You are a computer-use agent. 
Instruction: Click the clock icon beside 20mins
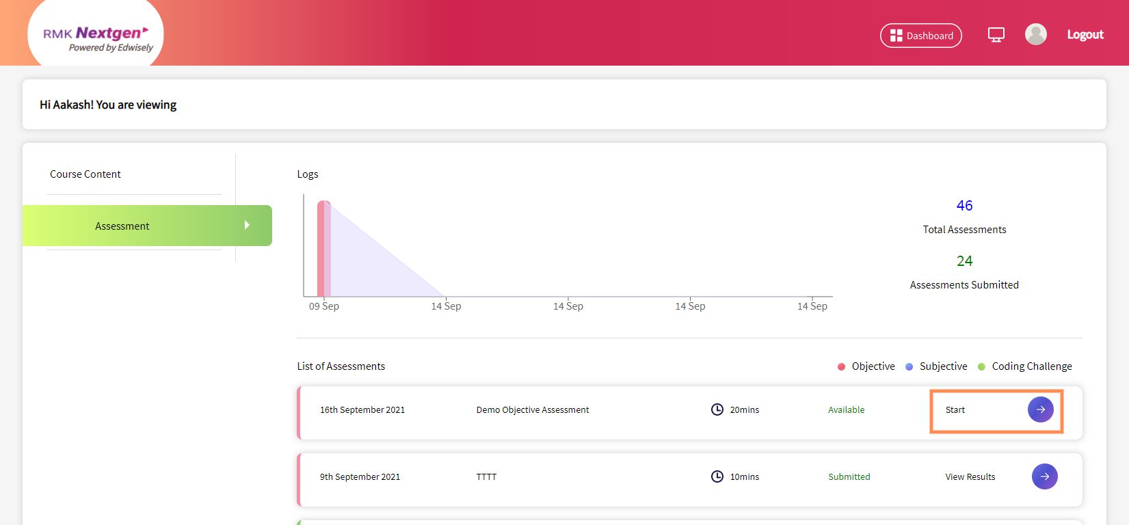717,409
